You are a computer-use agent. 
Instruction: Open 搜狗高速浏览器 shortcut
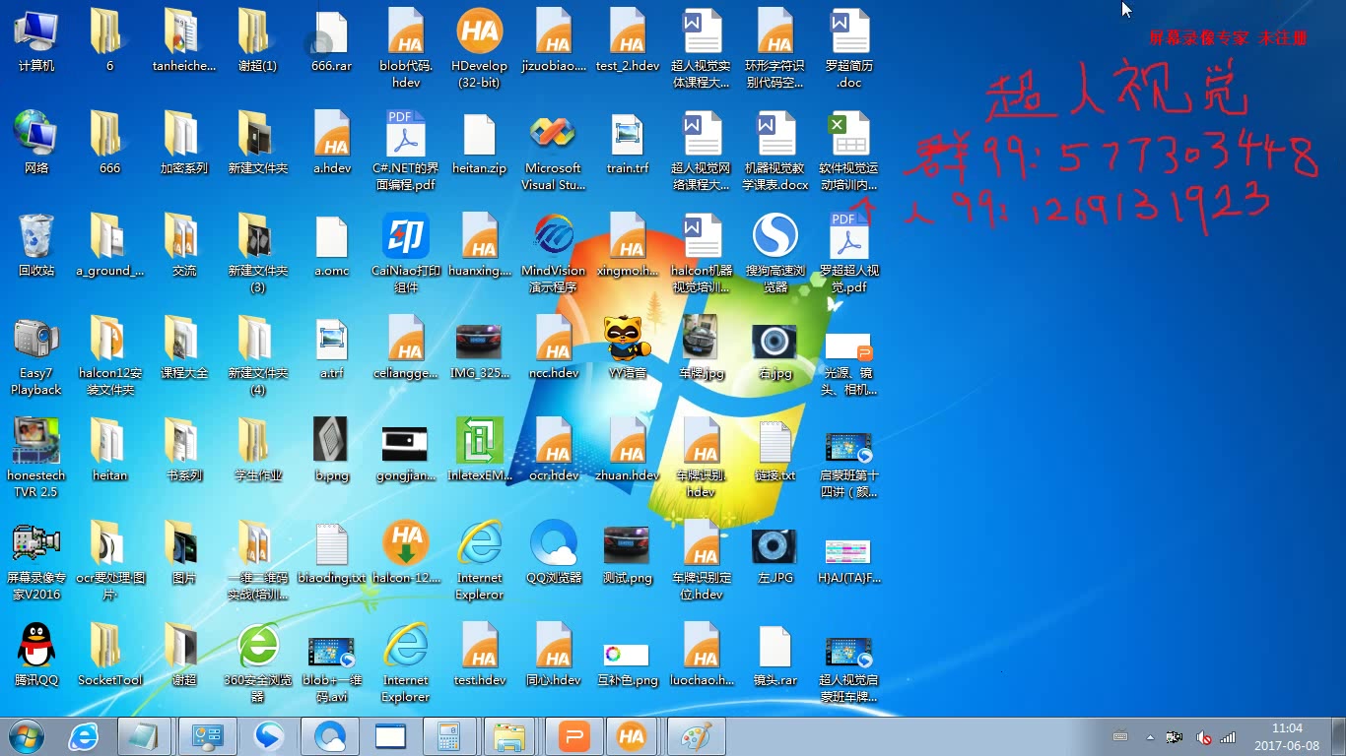pyautogui.click(x=775, y=253)
